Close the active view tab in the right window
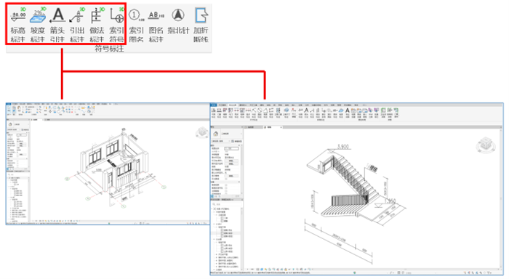The height and width of the screenshot is (279, 509). [x=281, y=127]
